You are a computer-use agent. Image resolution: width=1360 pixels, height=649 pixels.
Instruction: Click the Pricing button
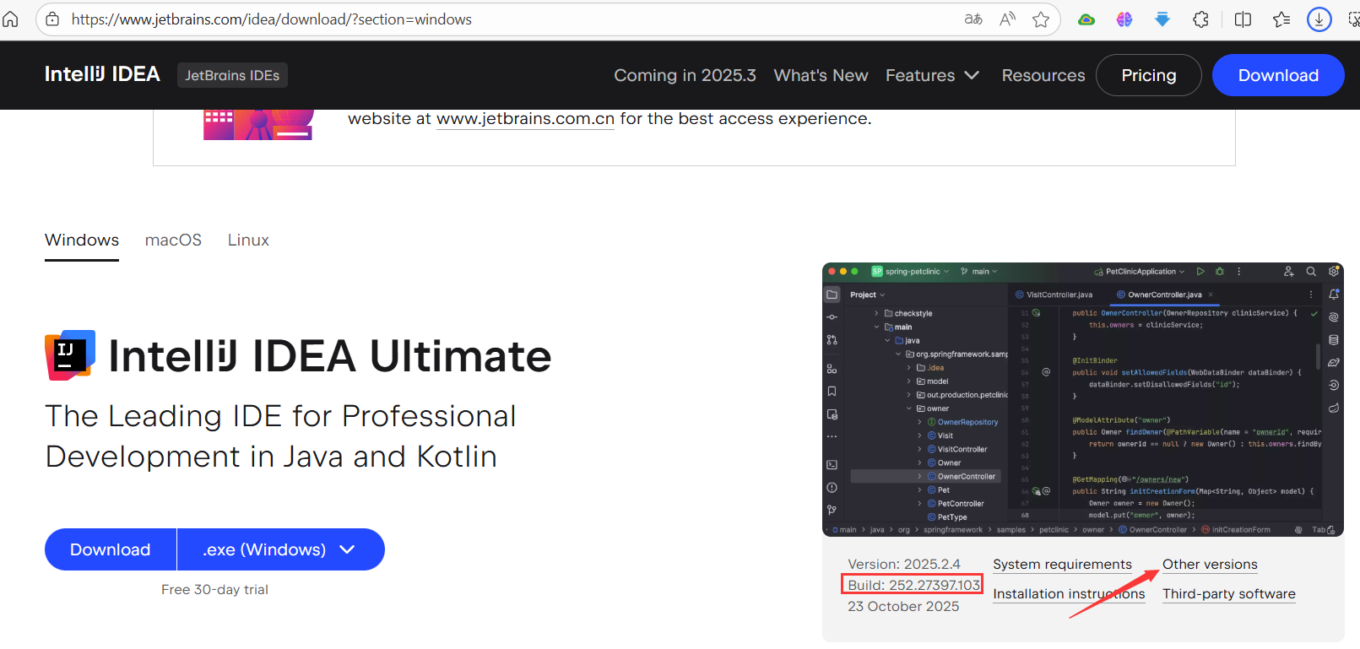[1148, 75]
